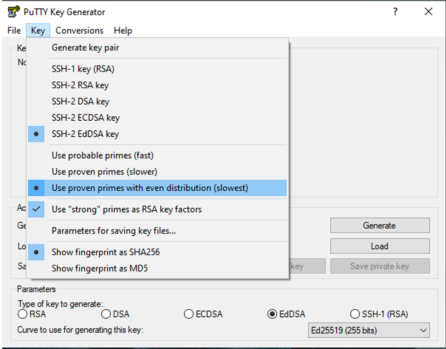Select the DSA key type radio button
446x349 pixels.
pyautogui.click(x=106, y=314)
